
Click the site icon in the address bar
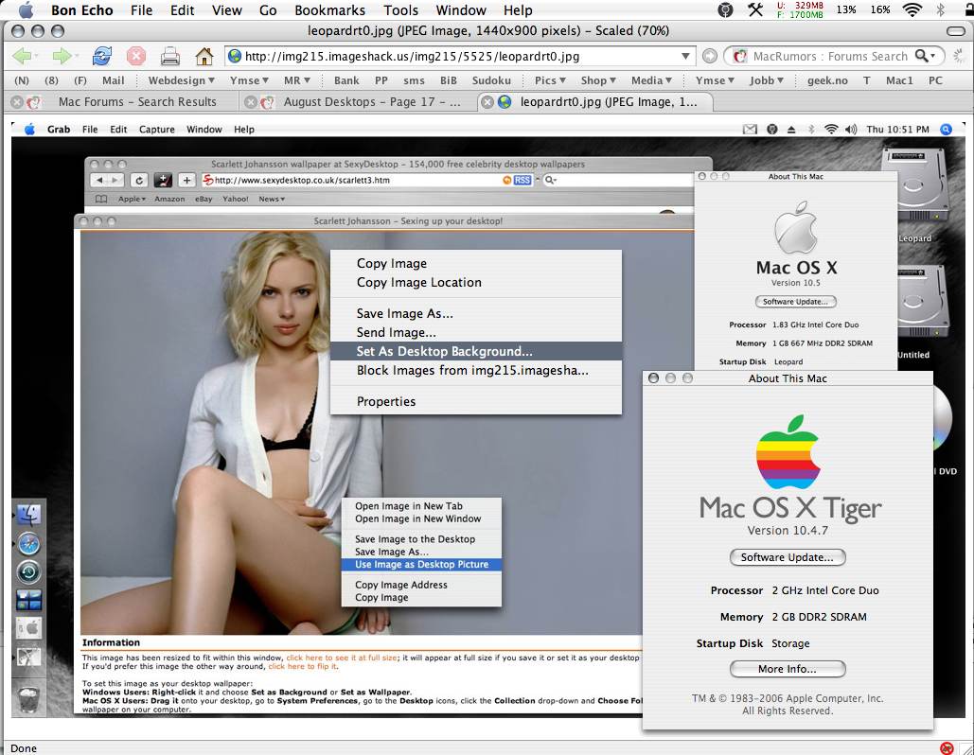tap(235, 57)
